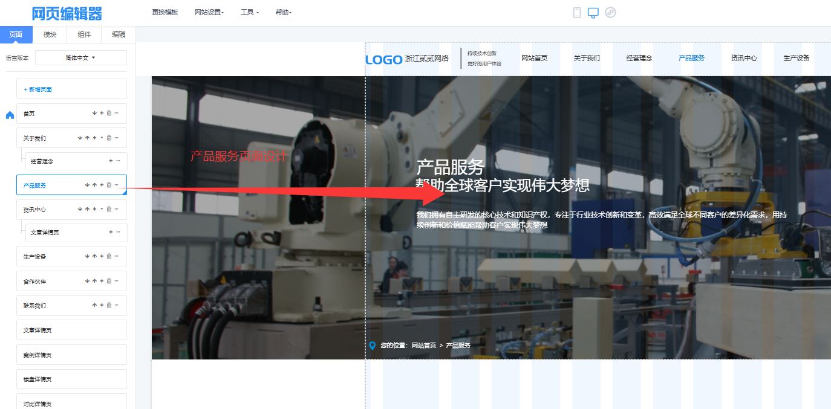Open 帮助 dropdown menu
The image size is (831, 409).
[x=283, y=12]
